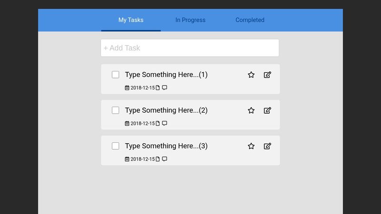Viewport: 381px width, 214px height.
Task: Click the calendar icon on task (1)
Action: point(127,88)
